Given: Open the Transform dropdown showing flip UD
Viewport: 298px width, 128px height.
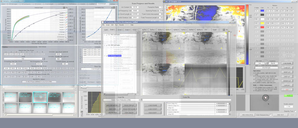Looking at the screenshot, I should click(273, 63).
